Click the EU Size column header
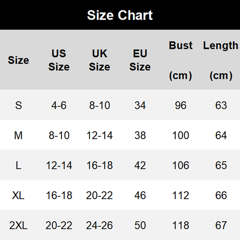 (x=140, y=60)
